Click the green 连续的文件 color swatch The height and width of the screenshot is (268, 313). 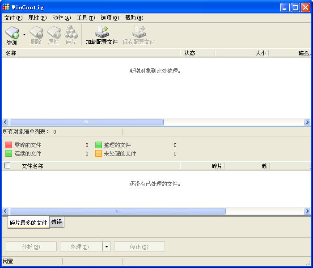pos(8,153)
